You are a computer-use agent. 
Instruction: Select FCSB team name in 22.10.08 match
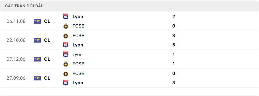pyautogui.click(x=78, y=36)
